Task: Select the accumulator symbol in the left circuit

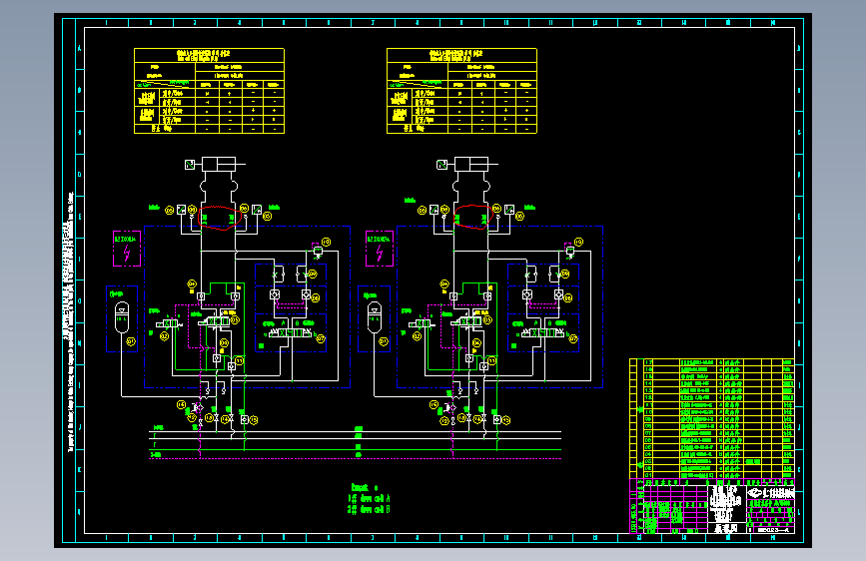Action: pyautogui.click(x=122, y=317)
